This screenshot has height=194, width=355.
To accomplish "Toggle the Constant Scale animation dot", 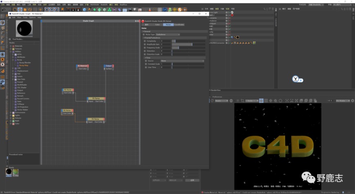I will click(x=146, y=64).
